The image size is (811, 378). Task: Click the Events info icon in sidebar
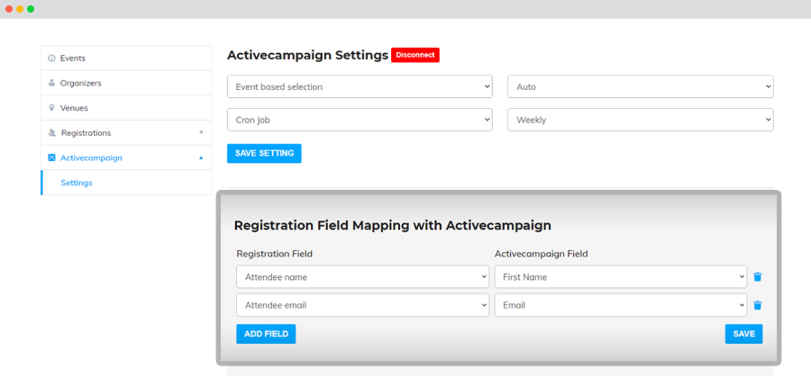(51, 58)
